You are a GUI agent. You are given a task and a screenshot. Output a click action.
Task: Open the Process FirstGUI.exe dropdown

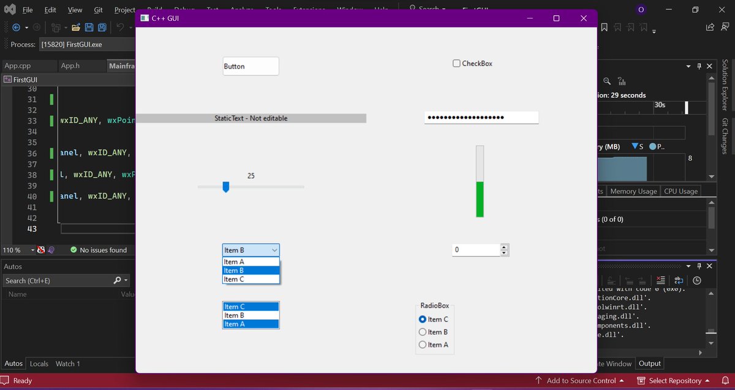coord(88,44)
